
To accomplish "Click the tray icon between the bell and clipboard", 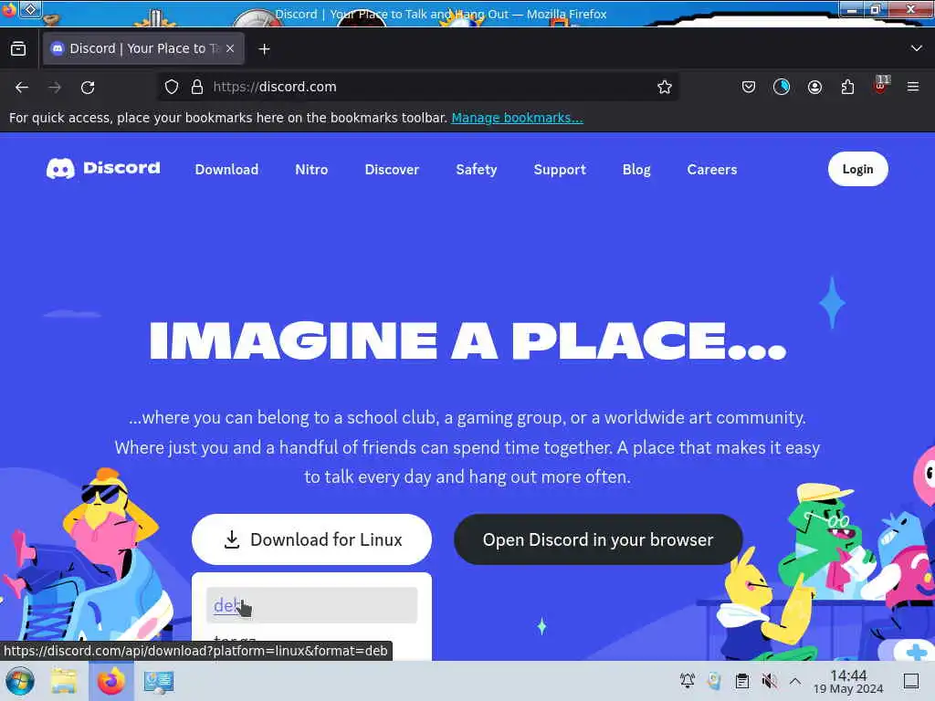I will (714, 680).
